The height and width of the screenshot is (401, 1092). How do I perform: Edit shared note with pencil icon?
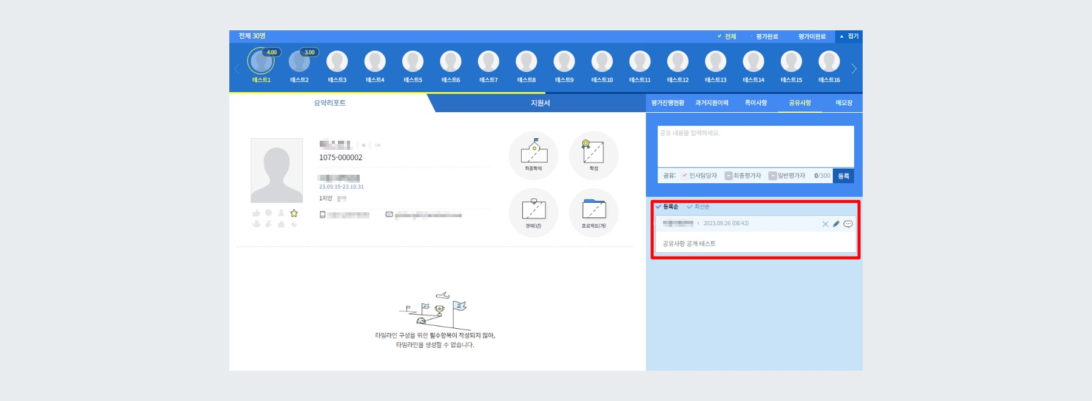coord(836,224)
